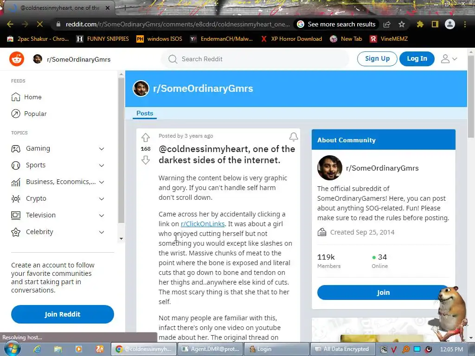Click See more search results chip
This screenshot has height=356, width=475.
point(336,24)
